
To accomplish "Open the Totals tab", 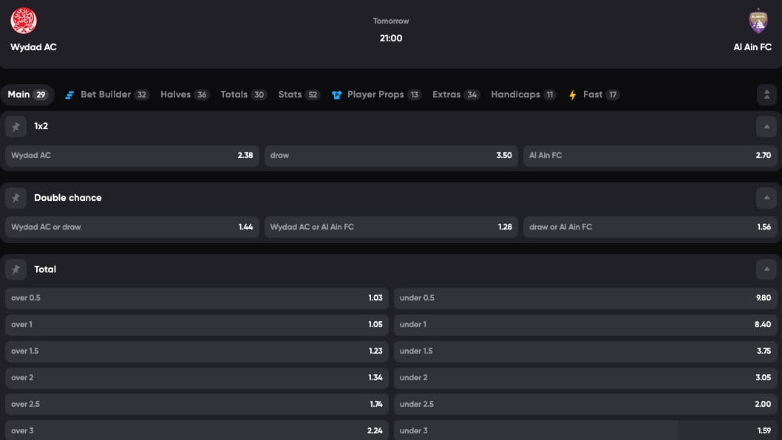I will tap(243, 94).
